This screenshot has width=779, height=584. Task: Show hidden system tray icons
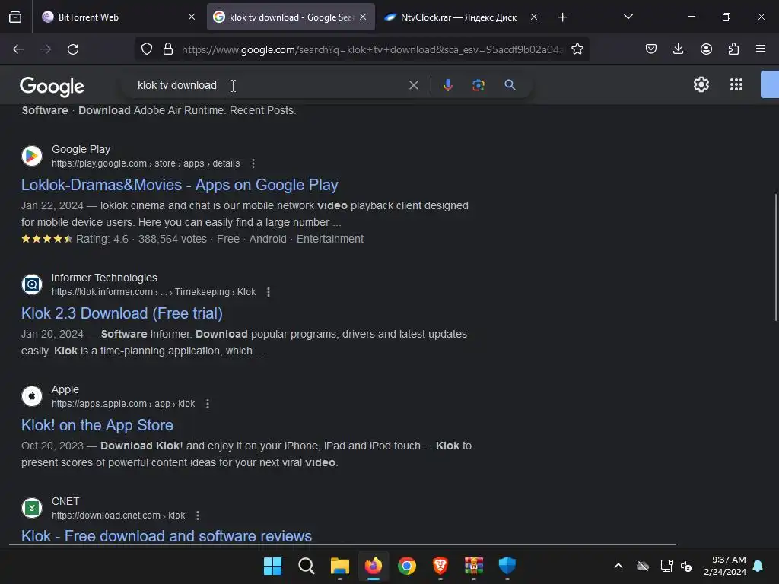coord(618,566)
